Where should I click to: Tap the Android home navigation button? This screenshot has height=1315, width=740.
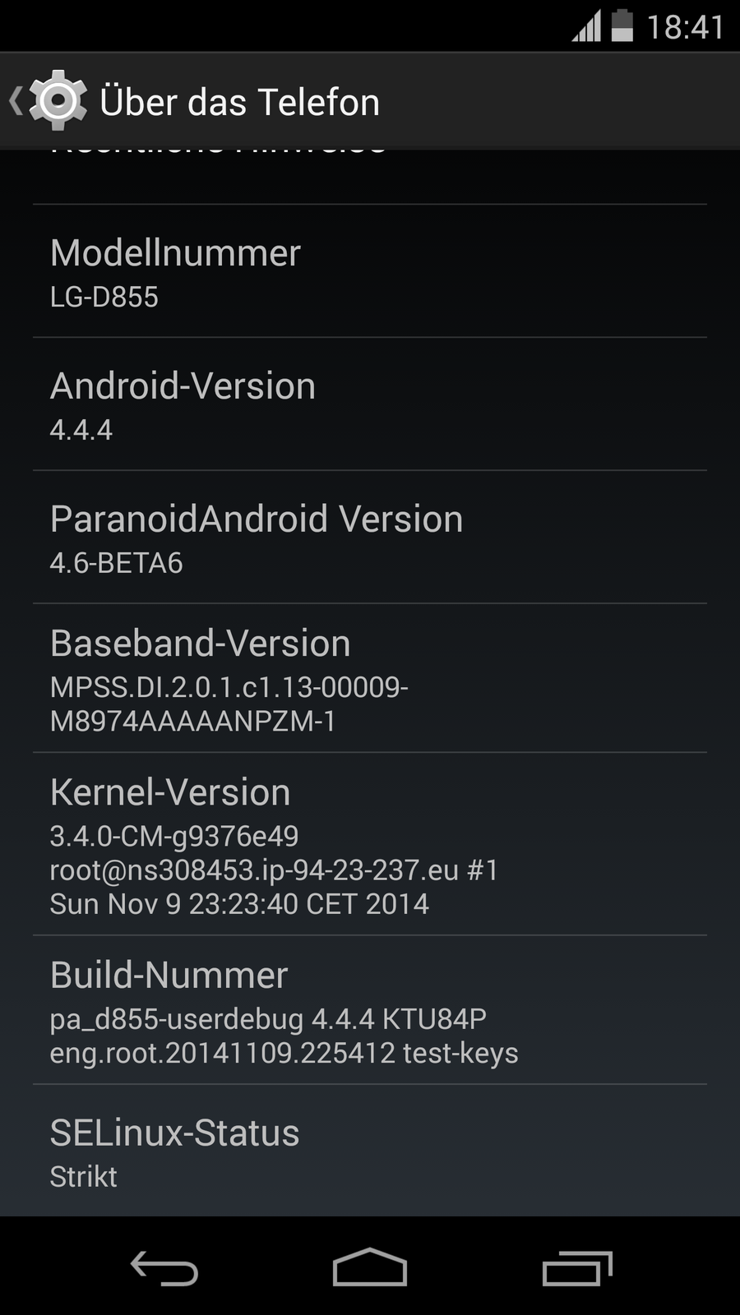coord(370,1267)
